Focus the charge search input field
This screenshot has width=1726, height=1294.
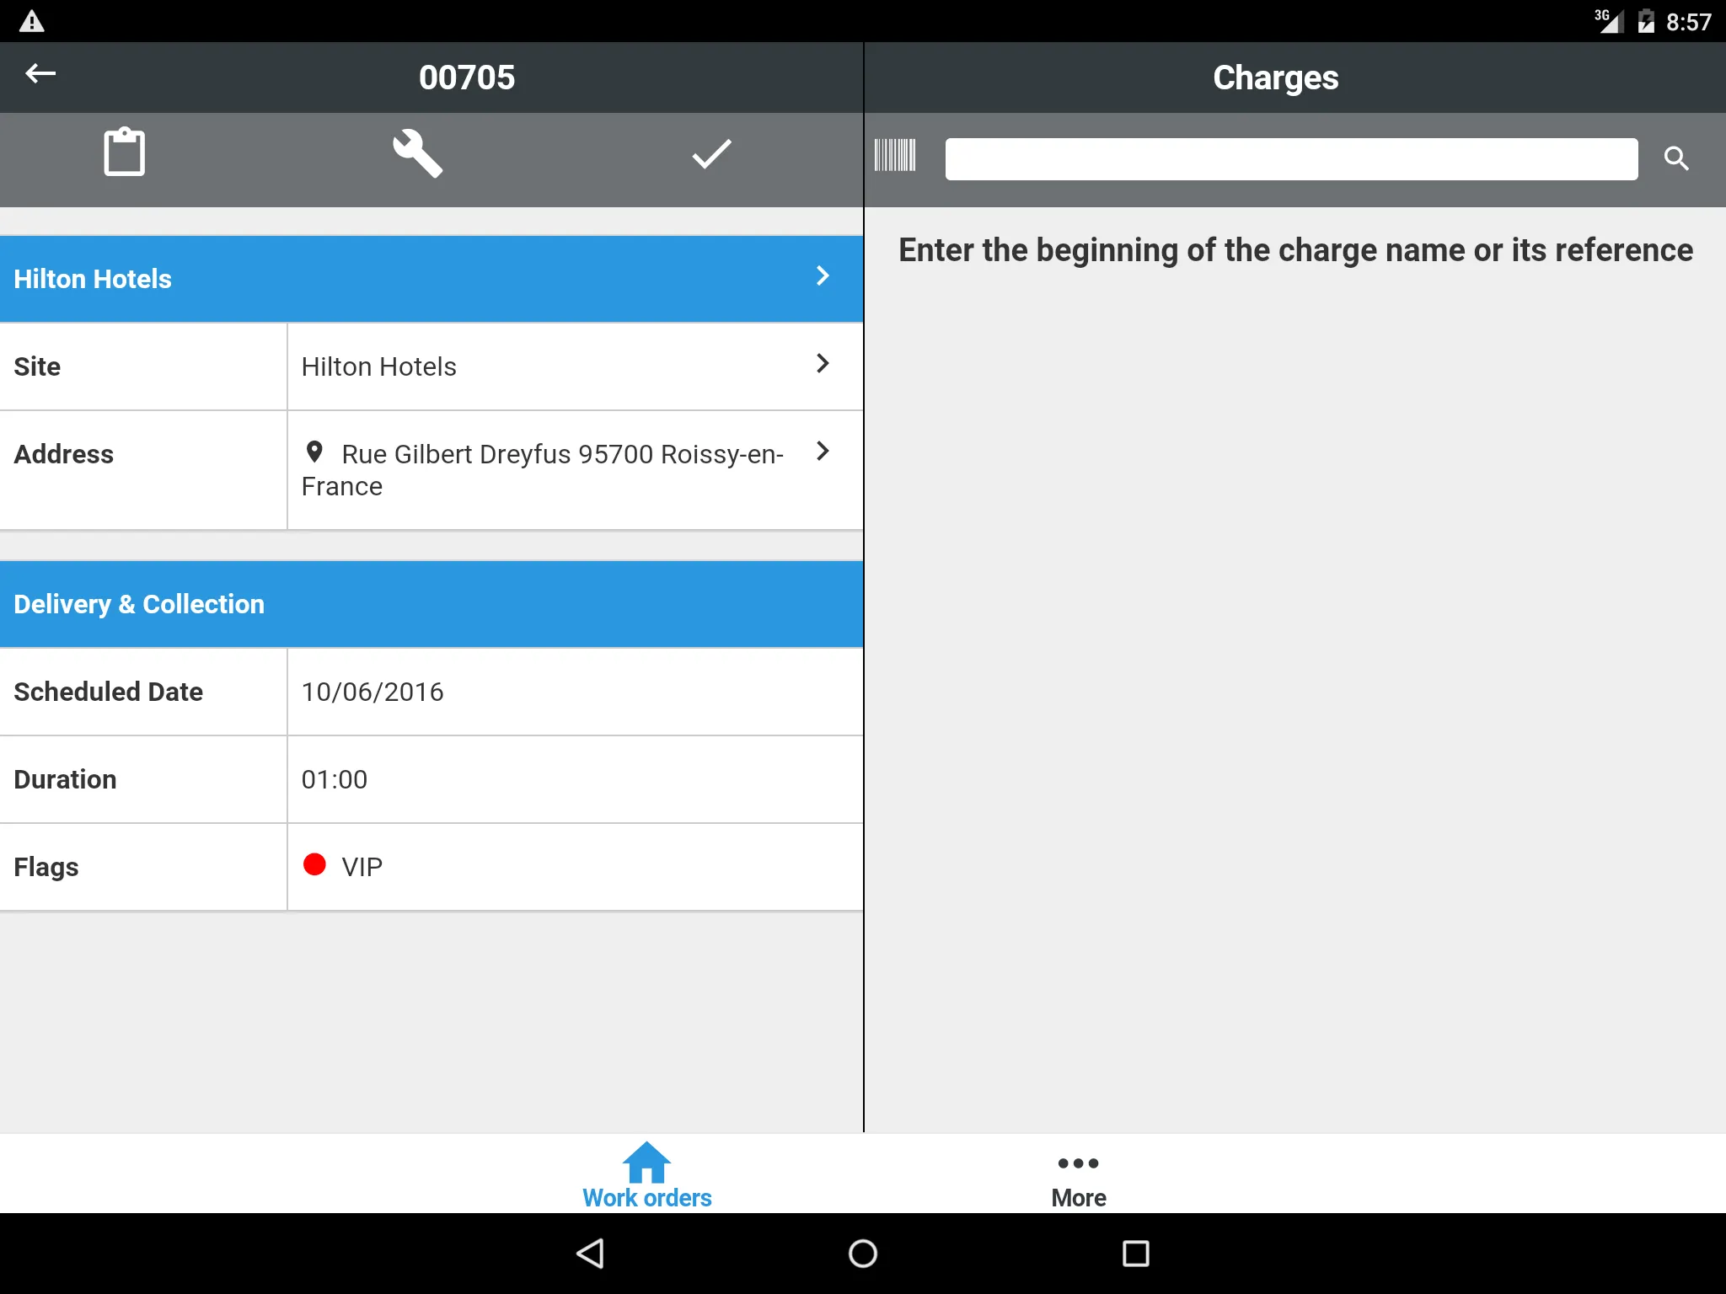(1291, 159)
